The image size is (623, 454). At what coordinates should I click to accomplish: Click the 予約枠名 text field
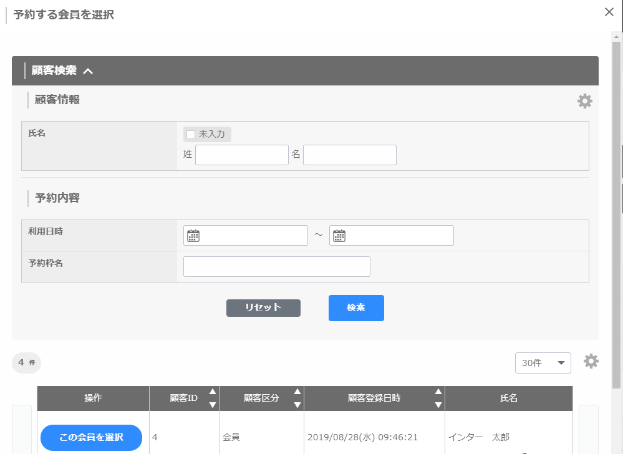(x=276, y=266)
